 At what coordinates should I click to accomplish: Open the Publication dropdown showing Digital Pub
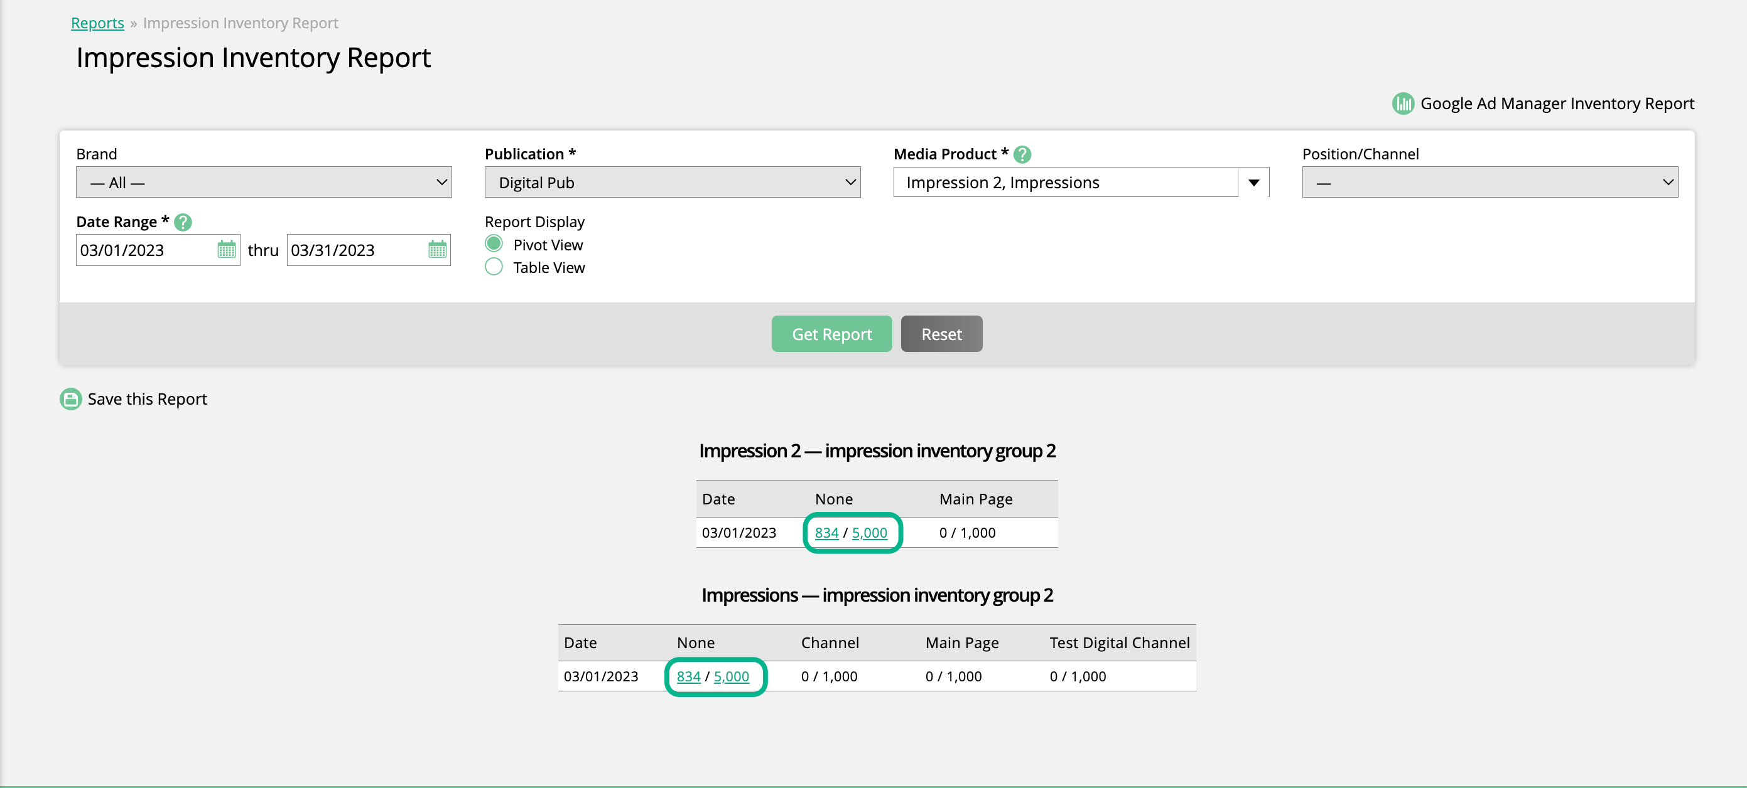pos(672,183)
